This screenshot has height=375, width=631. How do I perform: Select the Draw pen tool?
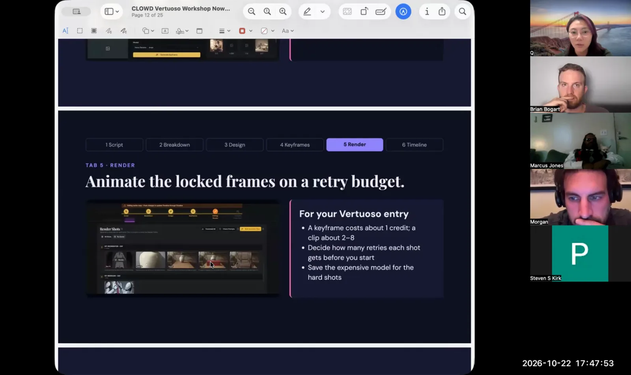123,31
